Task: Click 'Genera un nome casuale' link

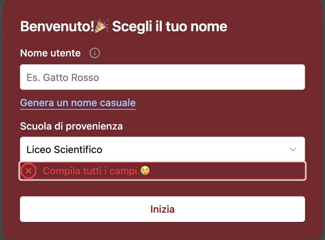Action: [x=78, y=103]
